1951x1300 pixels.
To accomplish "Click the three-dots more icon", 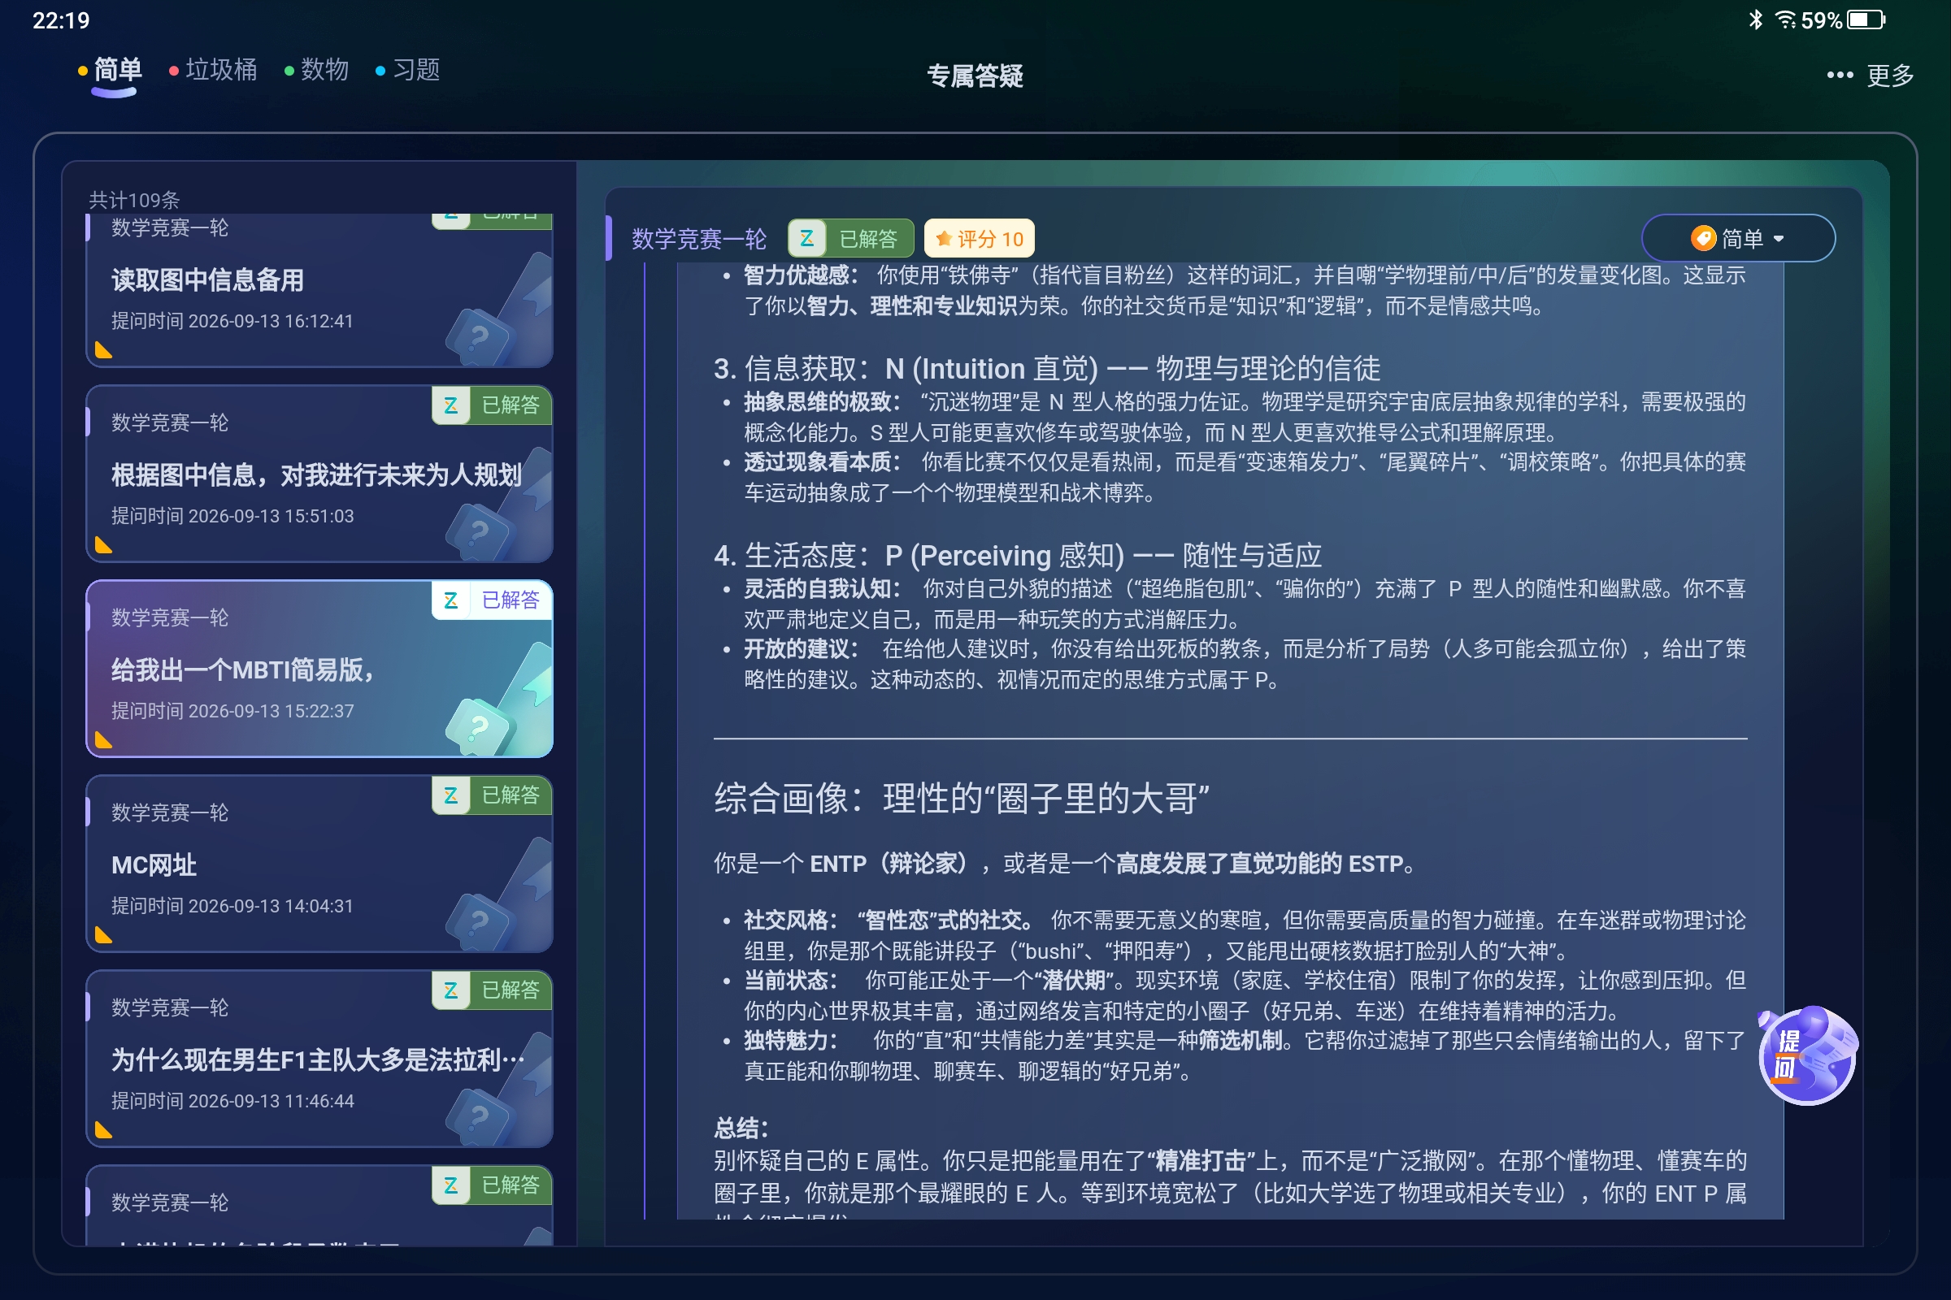I will tap(1839, 76).
